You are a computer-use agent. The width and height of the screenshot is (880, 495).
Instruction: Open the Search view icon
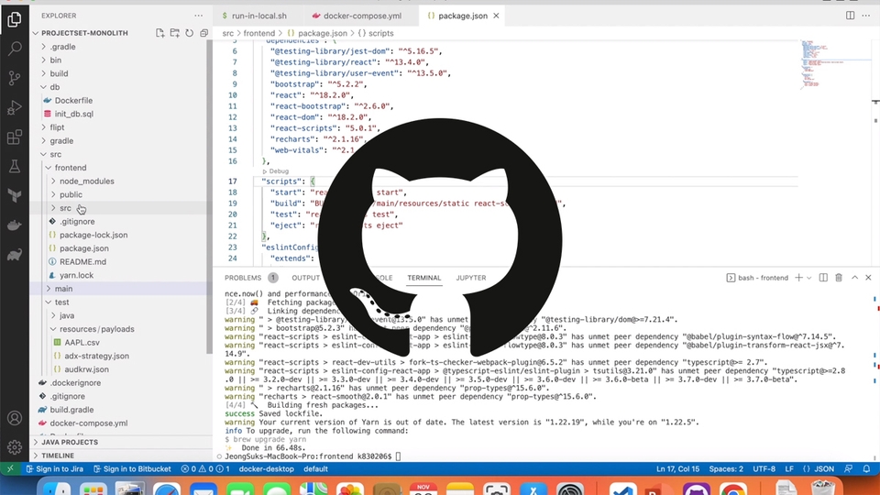click(15, 49)
